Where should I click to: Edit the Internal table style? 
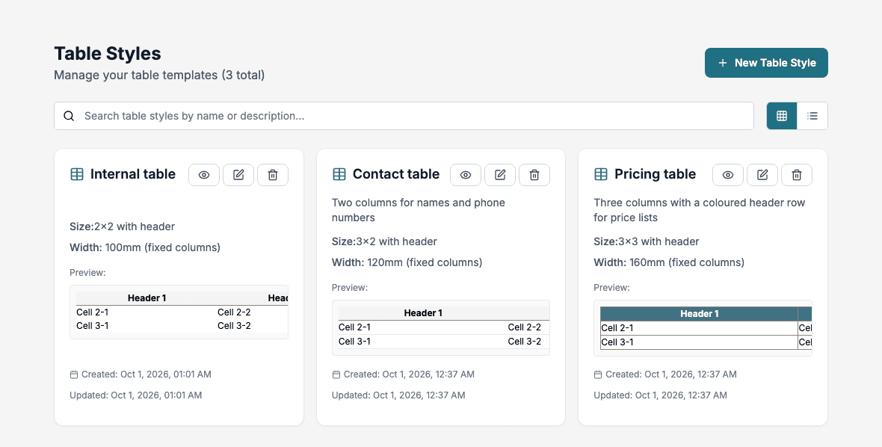click(x=238, y=175)
